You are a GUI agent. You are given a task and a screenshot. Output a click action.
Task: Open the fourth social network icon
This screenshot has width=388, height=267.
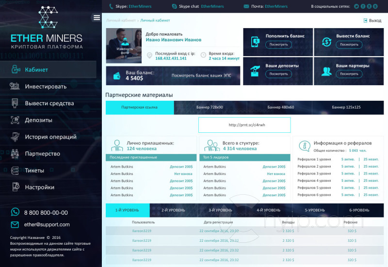375,6
